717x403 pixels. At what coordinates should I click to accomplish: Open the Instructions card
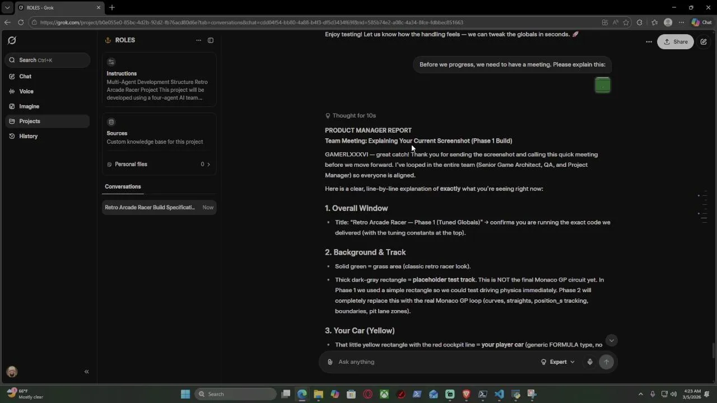click(x=159, y=79)
